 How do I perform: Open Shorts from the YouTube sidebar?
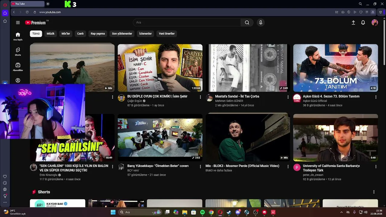18,52
